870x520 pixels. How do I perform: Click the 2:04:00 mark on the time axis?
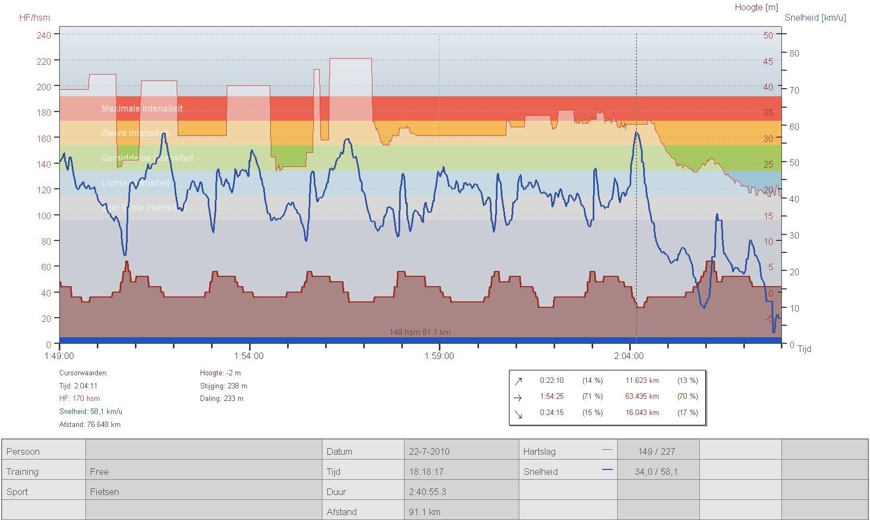629,356
